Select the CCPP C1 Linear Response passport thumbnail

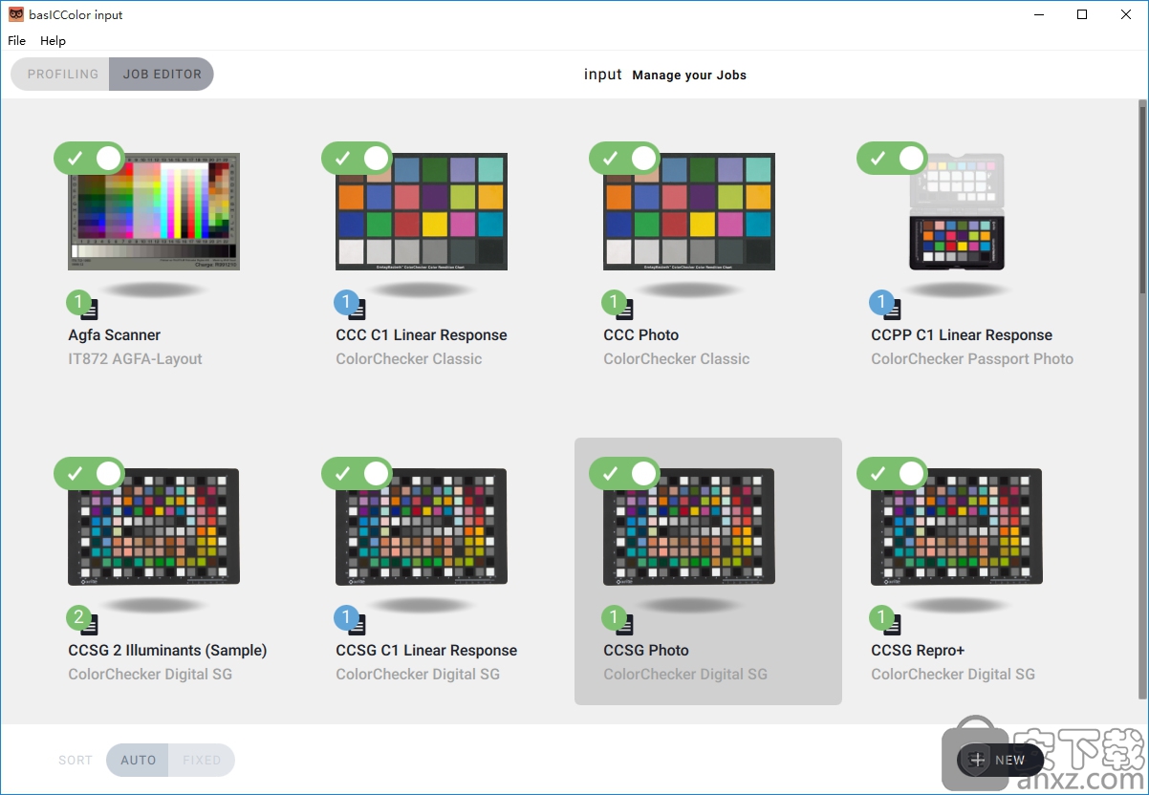pyautogui.click(x=957, y=212)
